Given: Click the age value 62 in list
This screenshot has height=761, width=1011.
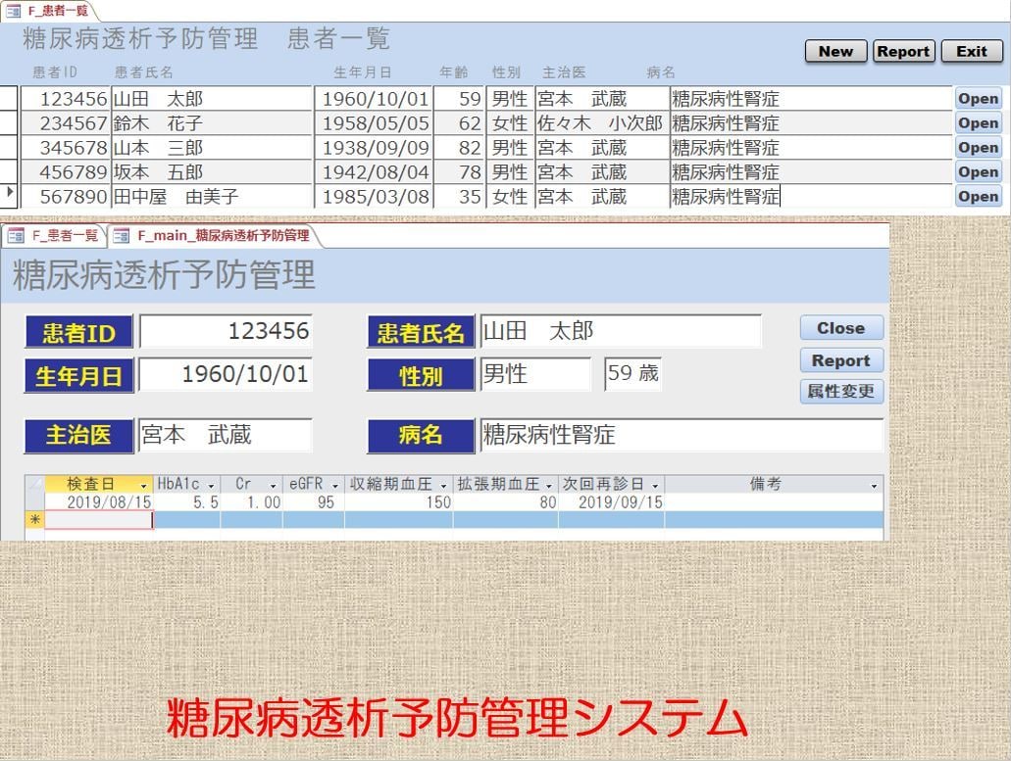Looking at the screenshot, I should 459,123.
